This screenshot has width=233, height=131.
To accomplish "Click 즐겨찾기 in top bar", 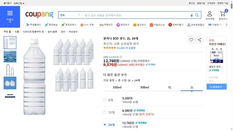I will click(x=8, y=3).
